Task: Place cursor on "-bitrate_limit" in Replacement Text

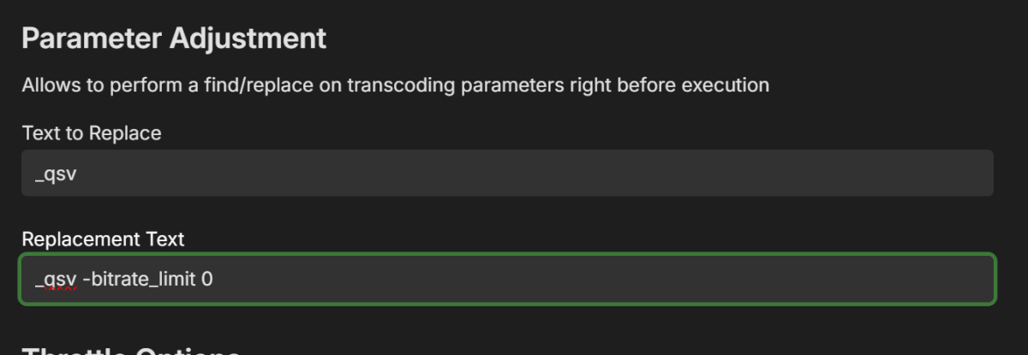Action: click(140, 279)
